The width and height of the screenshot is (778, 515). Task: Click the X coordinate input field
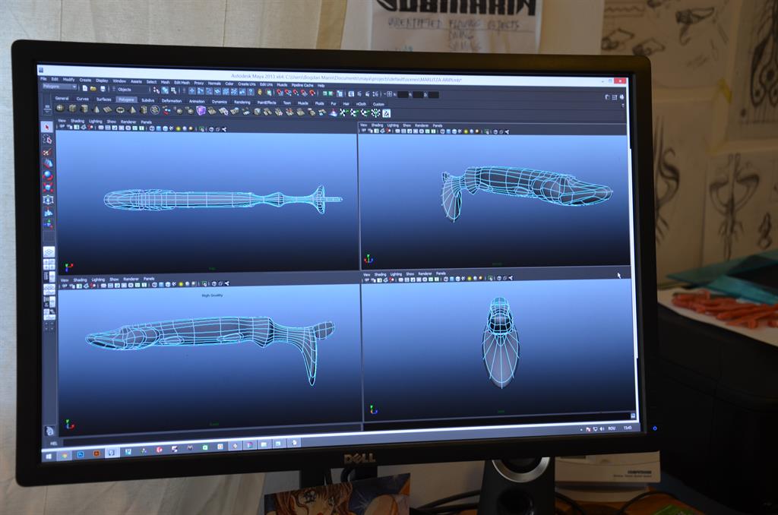(403, 94)
